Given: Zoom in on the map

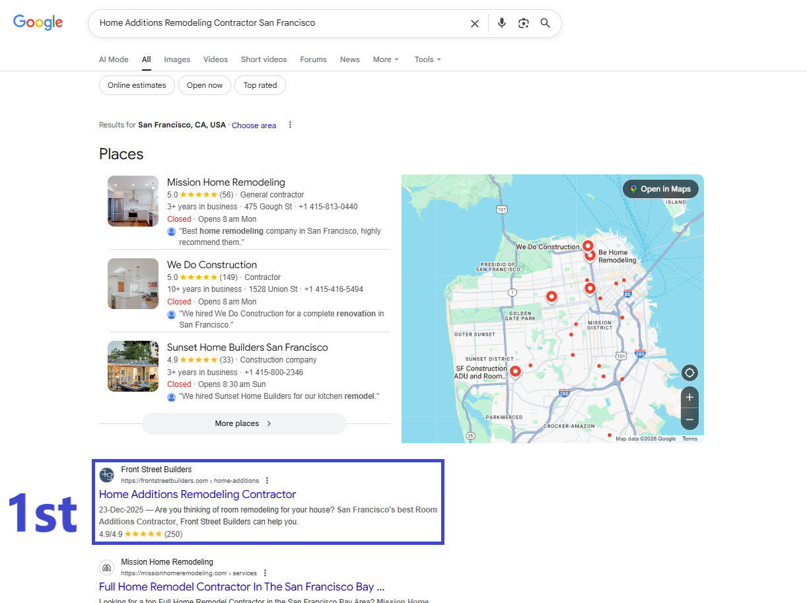Looking at the screenshot, I should click(x=689, y=398).
